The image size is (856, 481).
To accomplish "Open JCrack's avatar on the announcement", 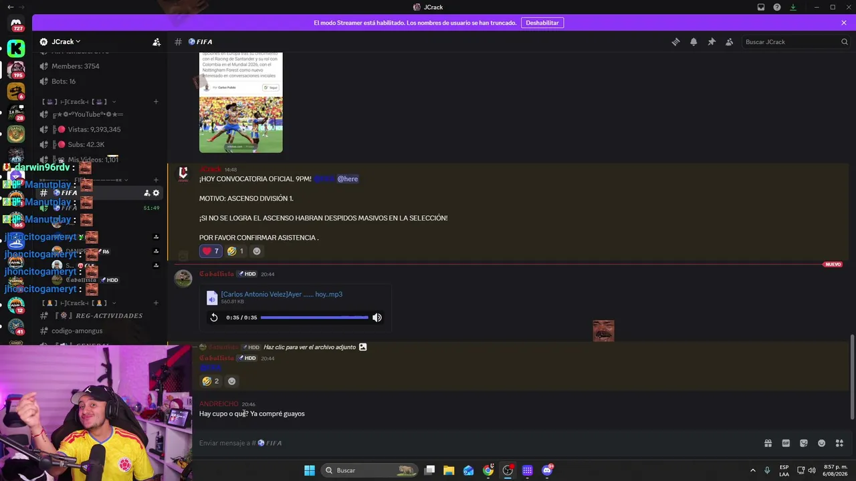I will [183, 174].
